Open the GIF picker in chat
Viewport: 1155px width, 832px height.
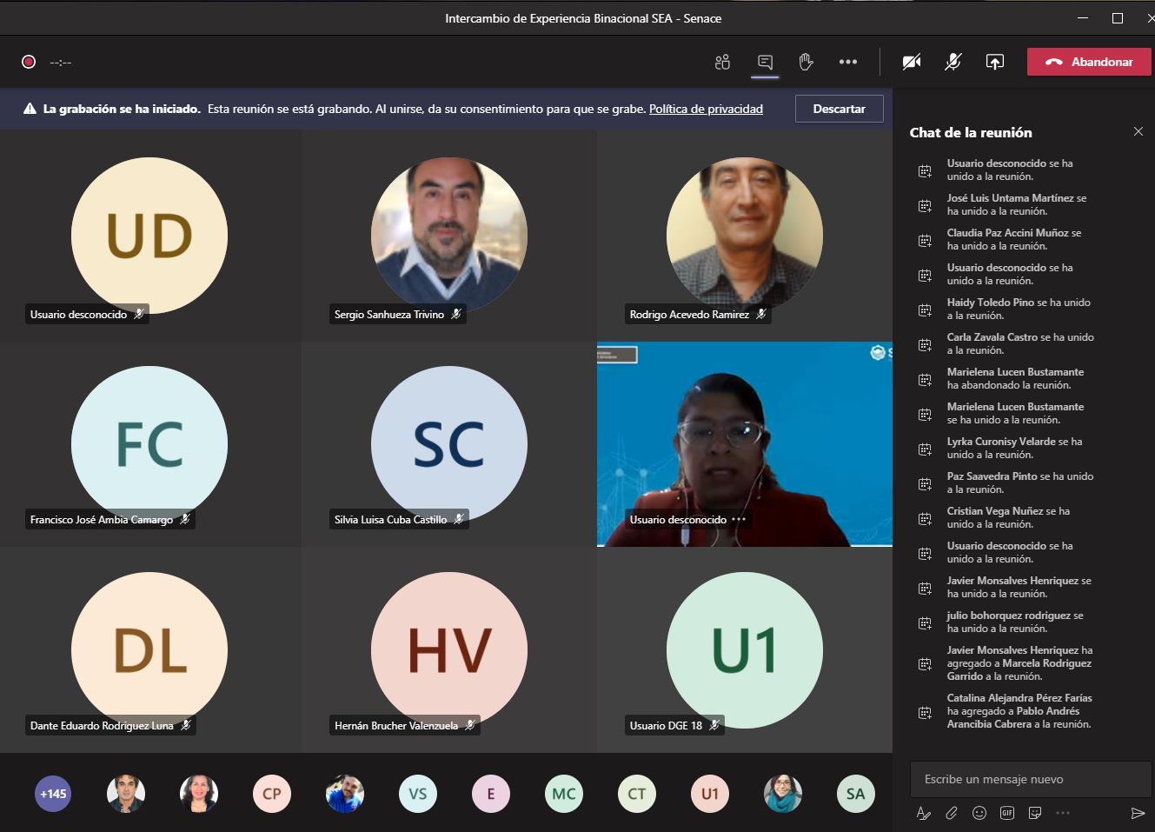(x=1007, y=813)
